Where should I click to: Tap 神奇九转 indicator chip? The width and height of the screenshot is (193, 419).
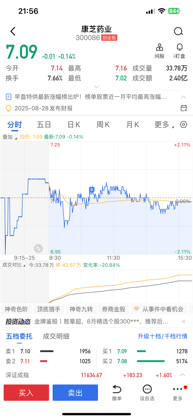[x=81, y=309]
